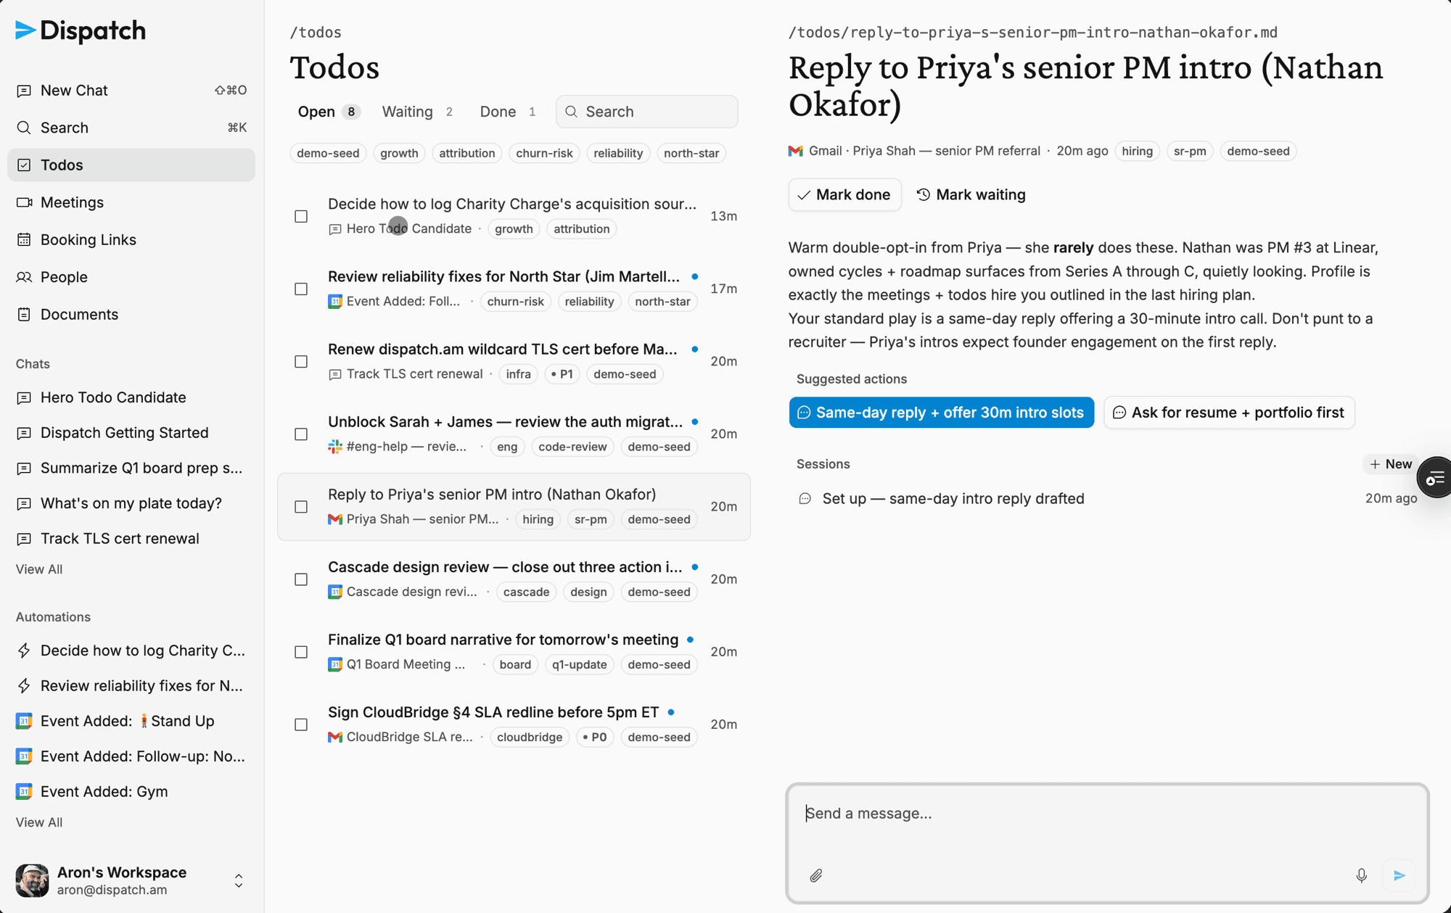Check off Finalize Q1 board narrative todo

click(x=301, y=652)
